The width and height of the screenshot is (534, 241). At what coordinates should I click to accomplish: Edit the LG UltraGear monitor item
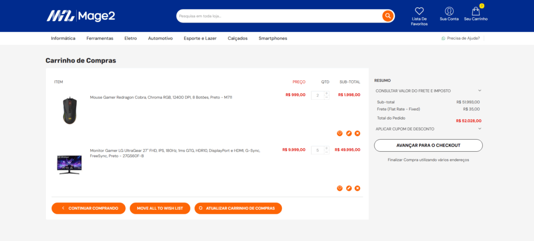pos(348,188)
